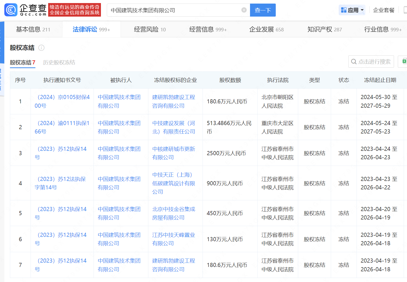Image resolution: width=407 pixels, height=282 pixels.
Task: Open 建研凯勃建设工程咨询有限公司 in row 1
Action: [174, 101]
